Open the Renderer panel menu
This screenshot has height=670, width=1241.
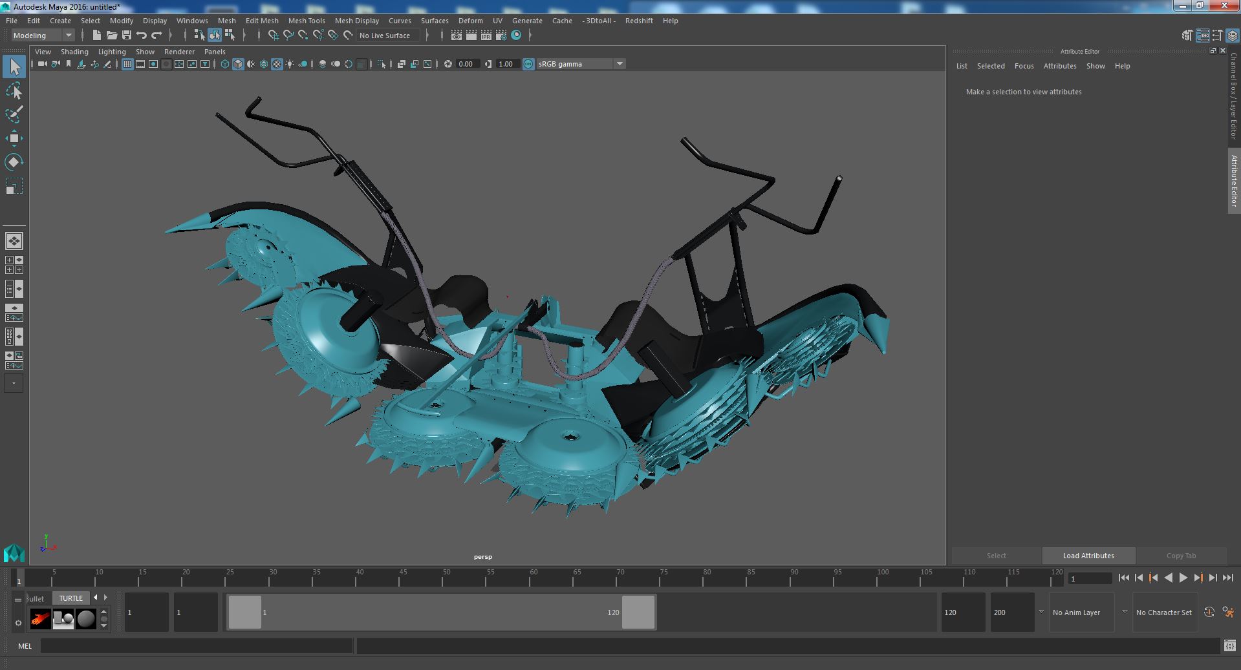pyautogui.click(x=179, y=52)
